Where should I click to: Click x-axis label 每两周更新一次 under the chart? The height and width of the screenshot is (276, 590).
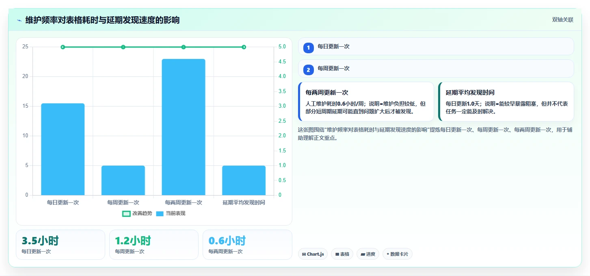pos(184,202)
